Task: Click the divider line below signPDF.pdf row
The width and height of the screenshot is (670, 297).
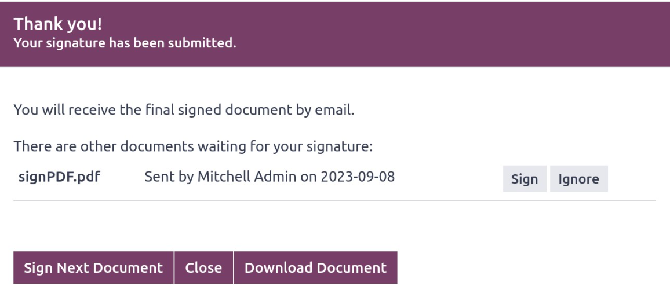Action: pos(334,201)
